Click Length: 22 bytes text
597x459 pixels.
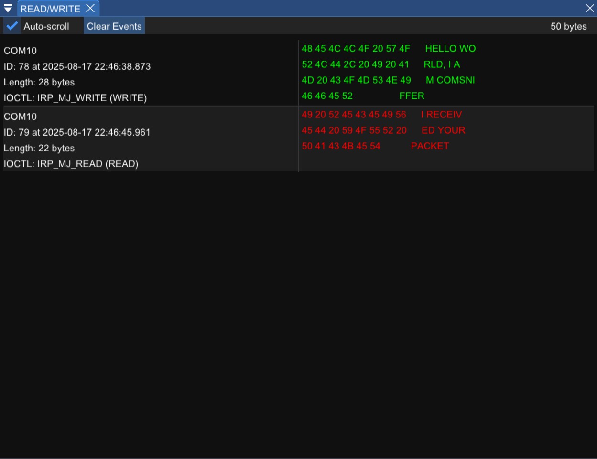39,148
